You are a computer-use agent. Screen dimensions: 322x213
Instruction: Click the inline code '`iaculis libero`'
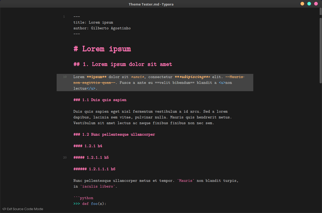click(98, 187)
